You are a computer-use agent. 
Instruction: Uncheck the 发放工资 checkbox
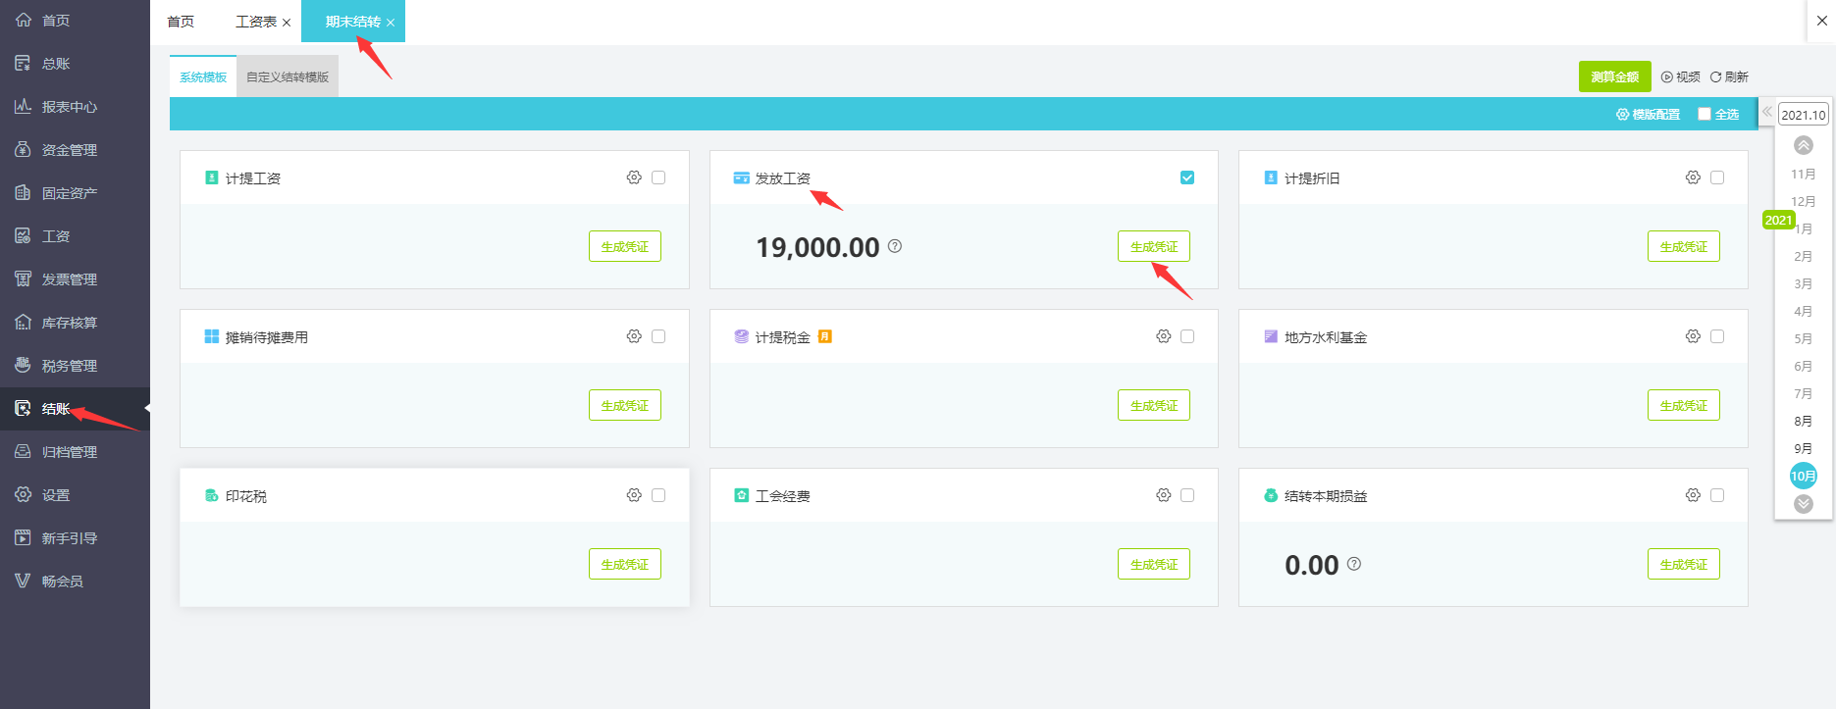pos(1187,177)
